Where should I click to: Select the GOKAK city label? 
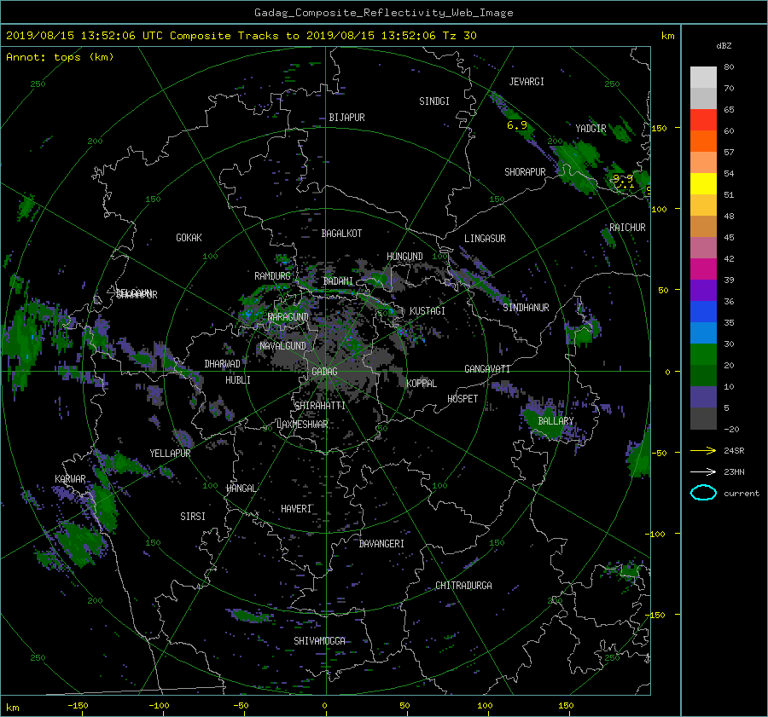[x=189, y=238]
